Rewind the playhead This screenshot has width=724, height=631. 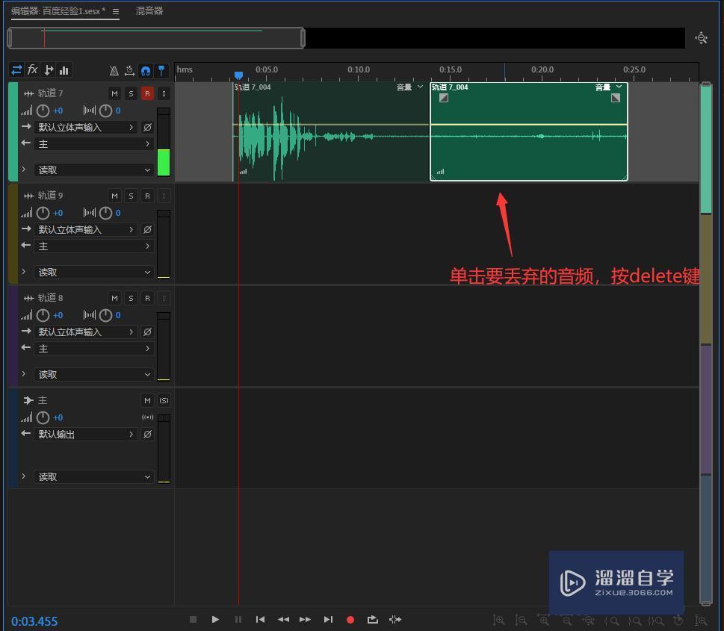[x=283, y=620]
